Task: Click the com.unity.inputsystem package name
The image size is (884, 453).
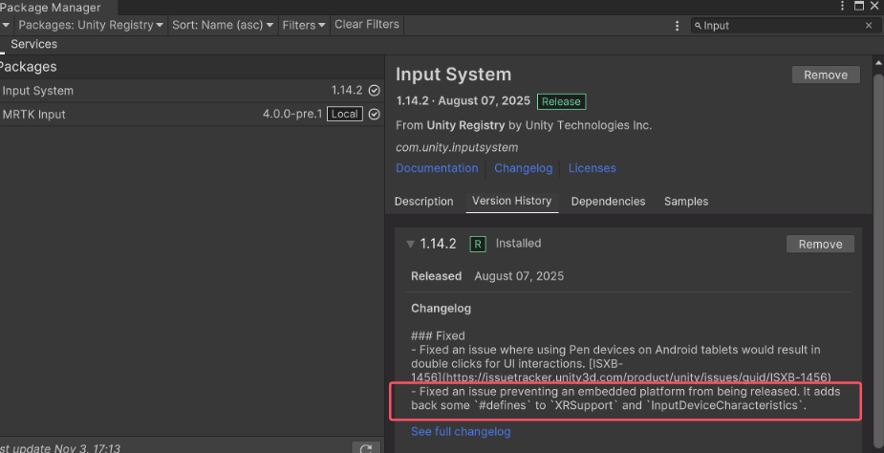Action: click(457, 148)
